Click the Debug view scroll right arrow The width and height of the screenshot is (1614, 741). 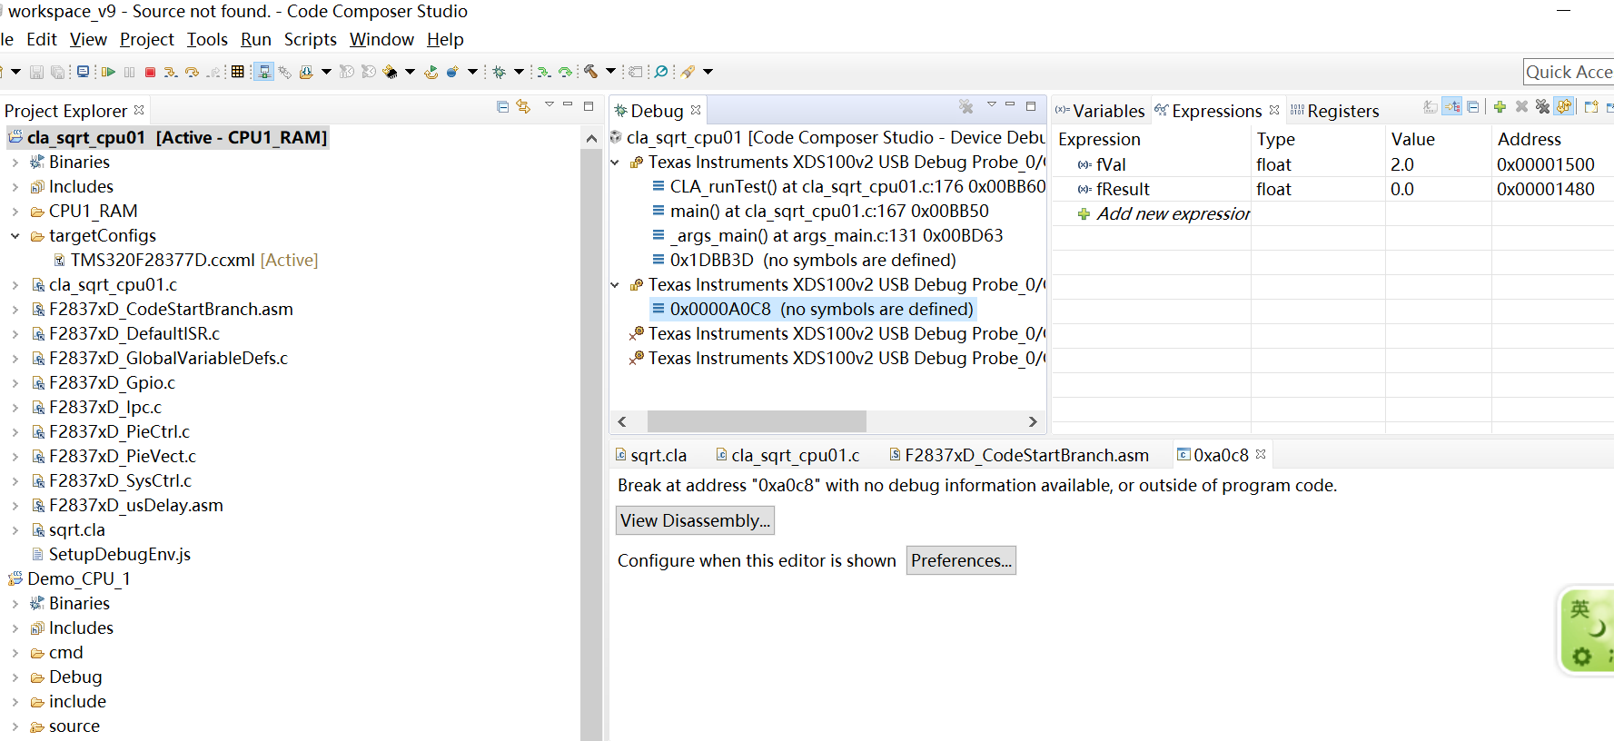pos(1033,421)
